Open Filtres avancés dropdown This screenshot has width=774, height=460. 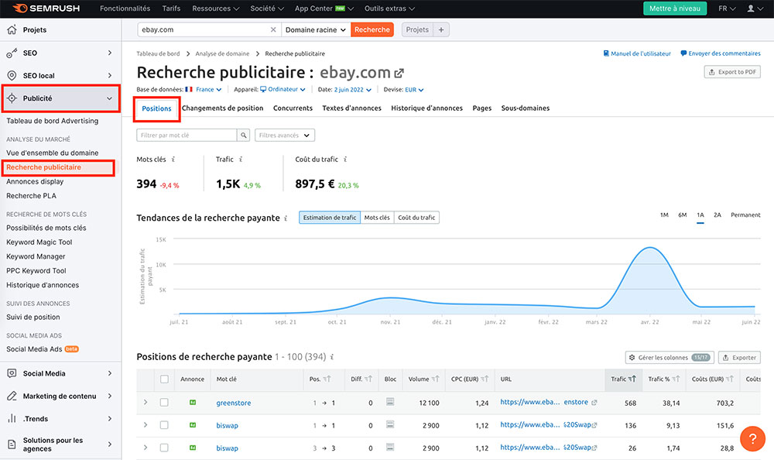point(284,135)
